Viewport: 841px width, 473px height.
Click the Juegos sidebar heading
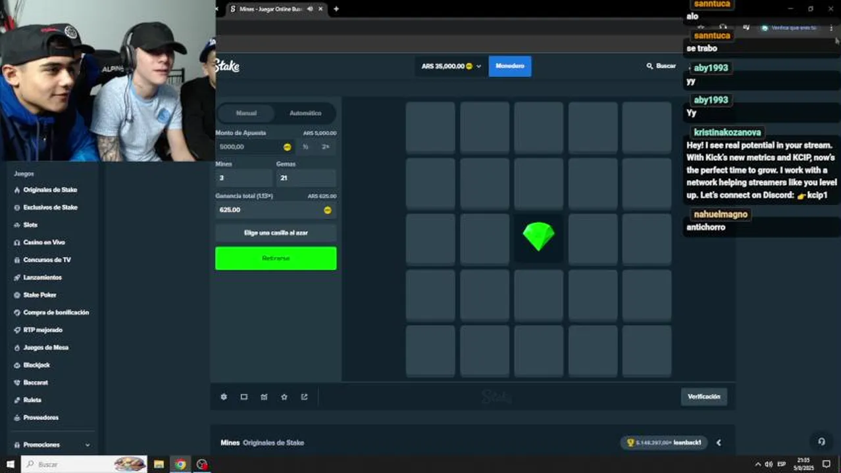pyautogui.click(x=24, y=174)
